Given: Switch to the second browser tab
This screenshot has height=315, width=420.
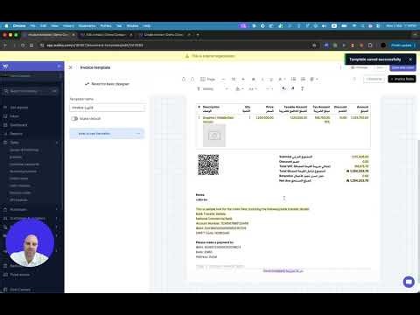Looking at the screenshot, I should (107, 35).
